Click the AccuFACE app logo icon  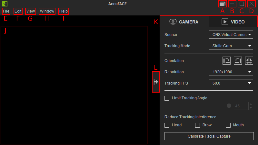pyautogui.click(x=5, y=4)
